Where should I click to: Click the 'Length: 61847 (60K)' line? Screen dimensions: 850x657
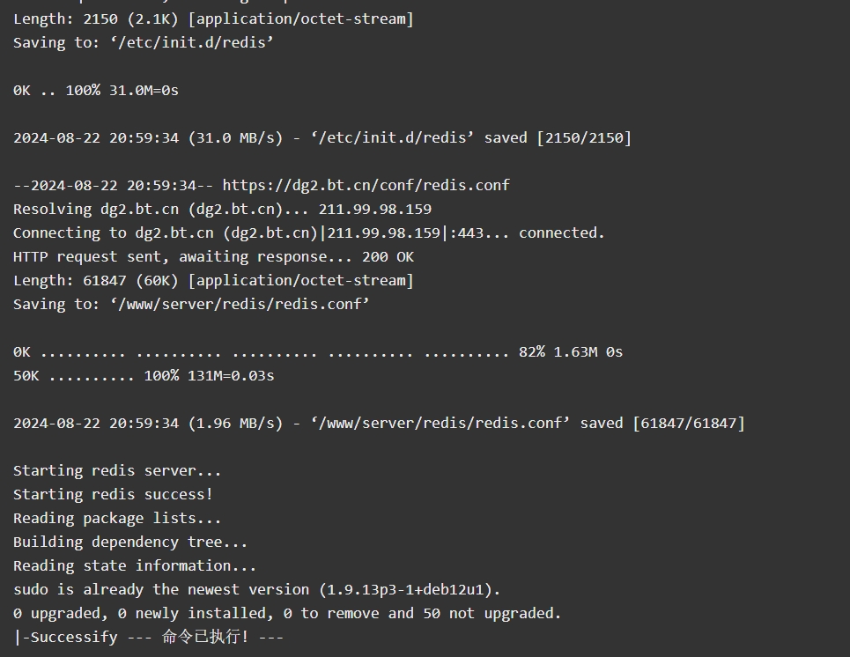click(213, 281)
